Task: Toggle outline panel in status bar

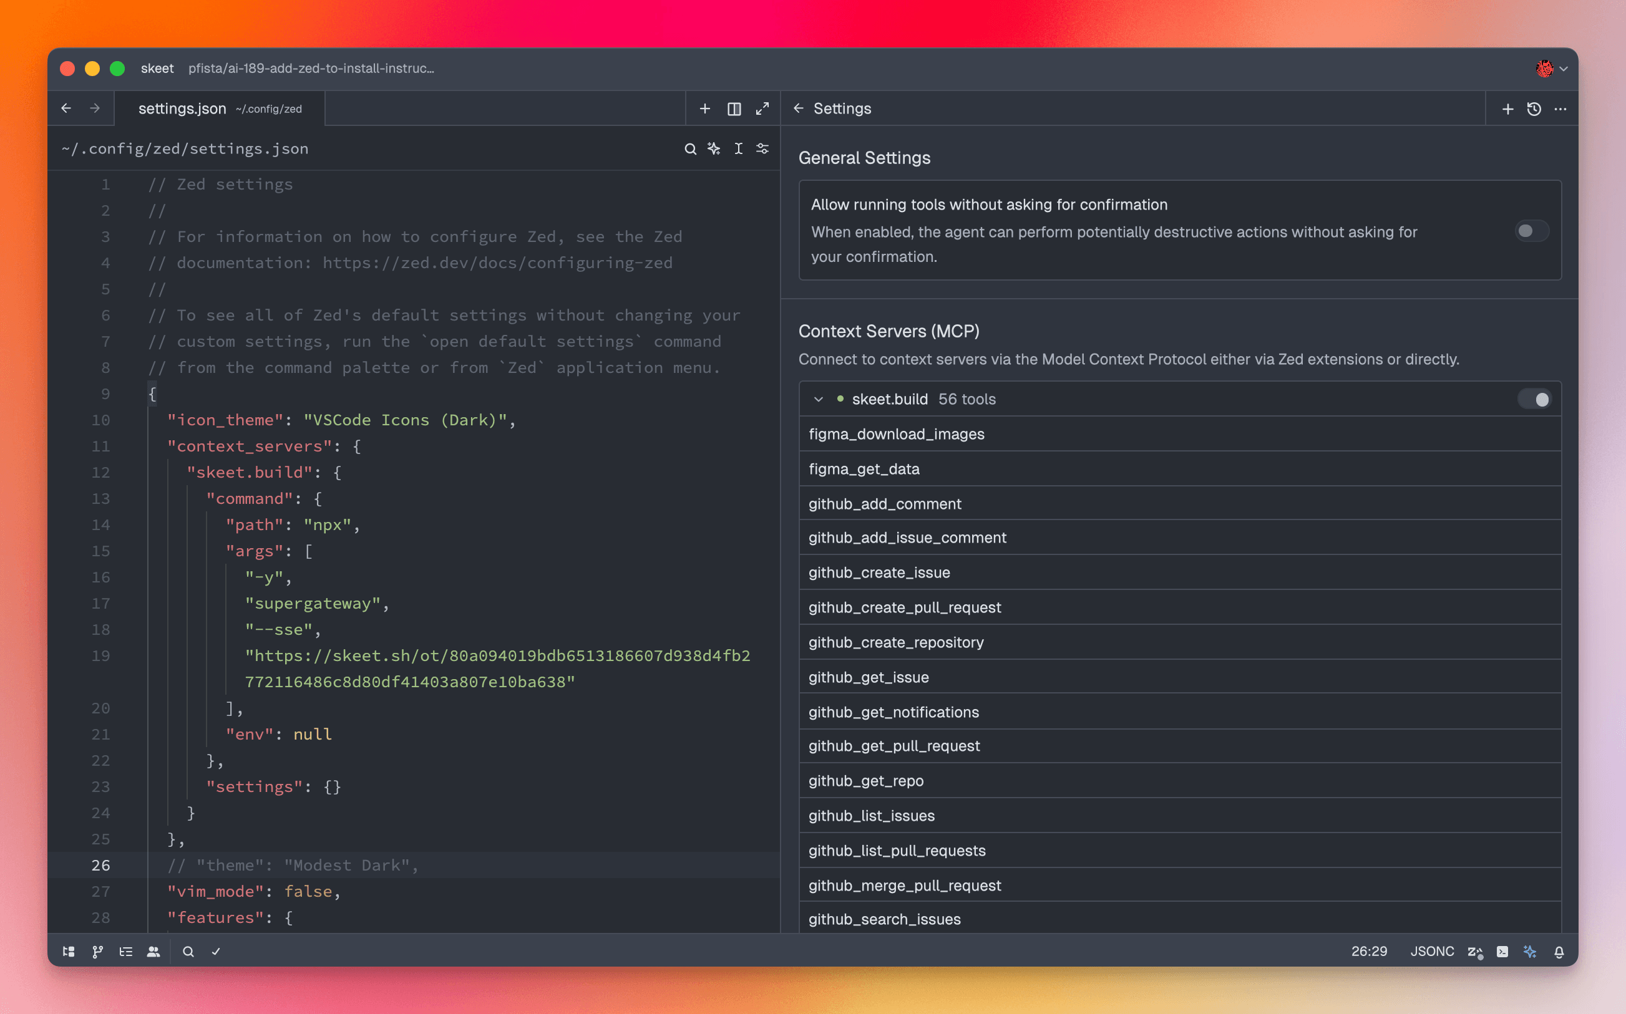Action: point(125,951)
